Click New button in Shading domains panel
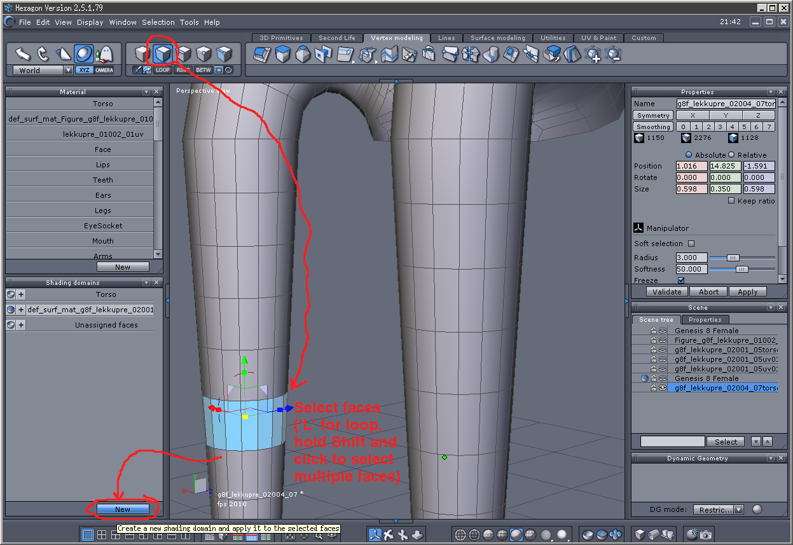Image resolution: width=793 pixels, height=545 pixels. 123,509
